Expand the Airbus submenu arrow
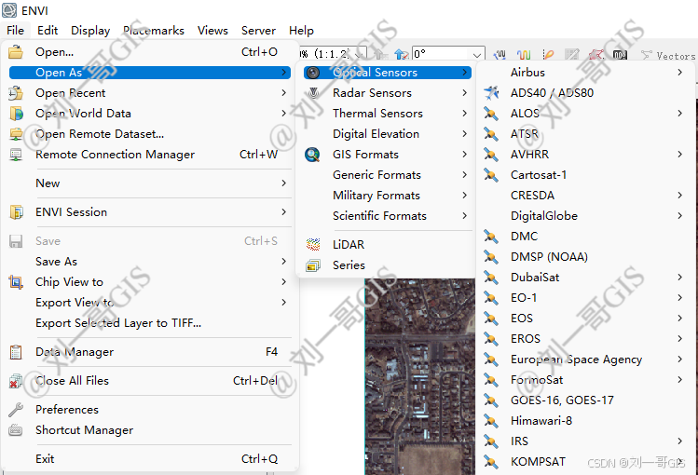 pos(679,73)
